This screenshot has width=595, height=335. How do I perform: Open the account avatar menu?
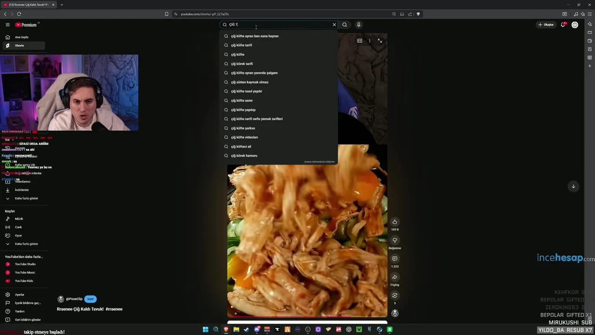[x=575, y=25]
